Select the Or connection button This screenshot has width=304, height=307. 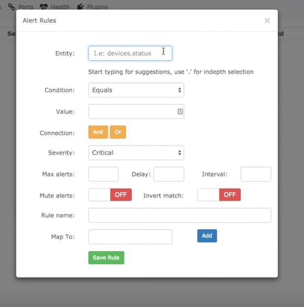[x=118, y=132]
